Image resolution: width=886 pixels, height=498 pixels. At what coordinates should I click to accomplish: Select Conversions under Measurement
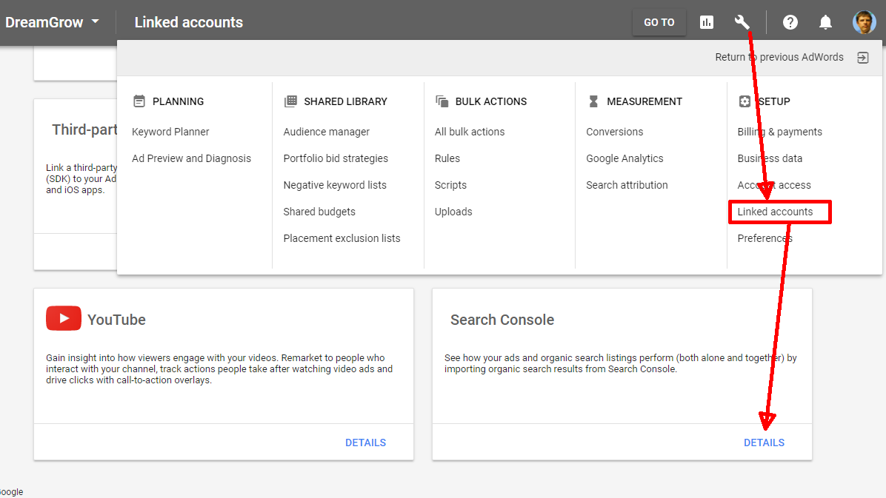pyautogui.click(x=614, y=132)
